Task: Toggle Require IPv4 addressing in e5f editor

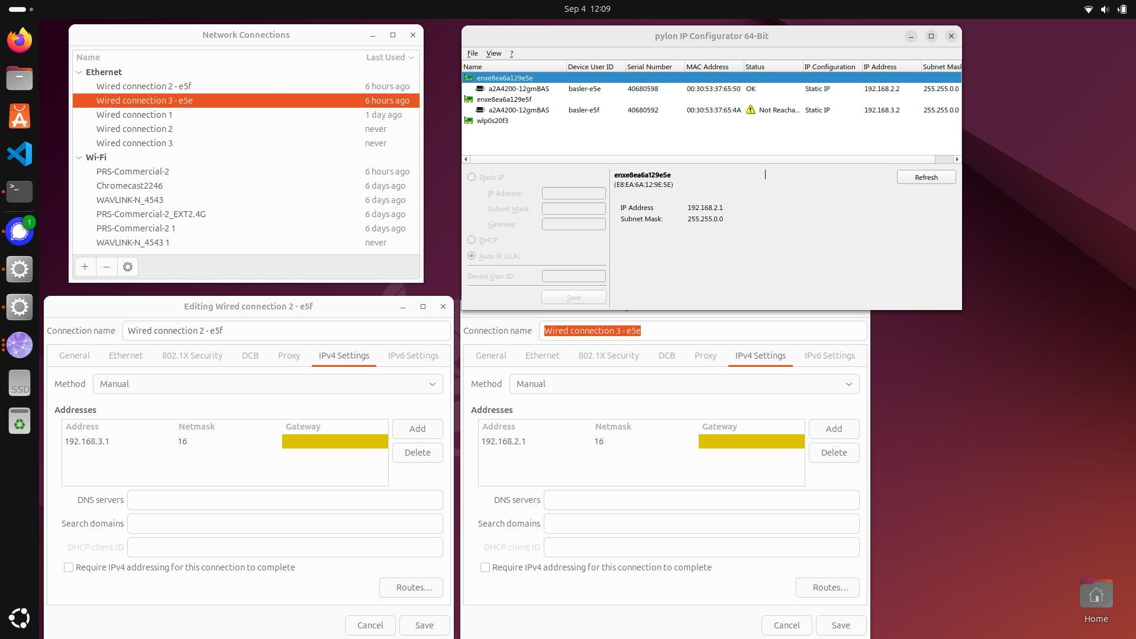Action: pos(69,567)
